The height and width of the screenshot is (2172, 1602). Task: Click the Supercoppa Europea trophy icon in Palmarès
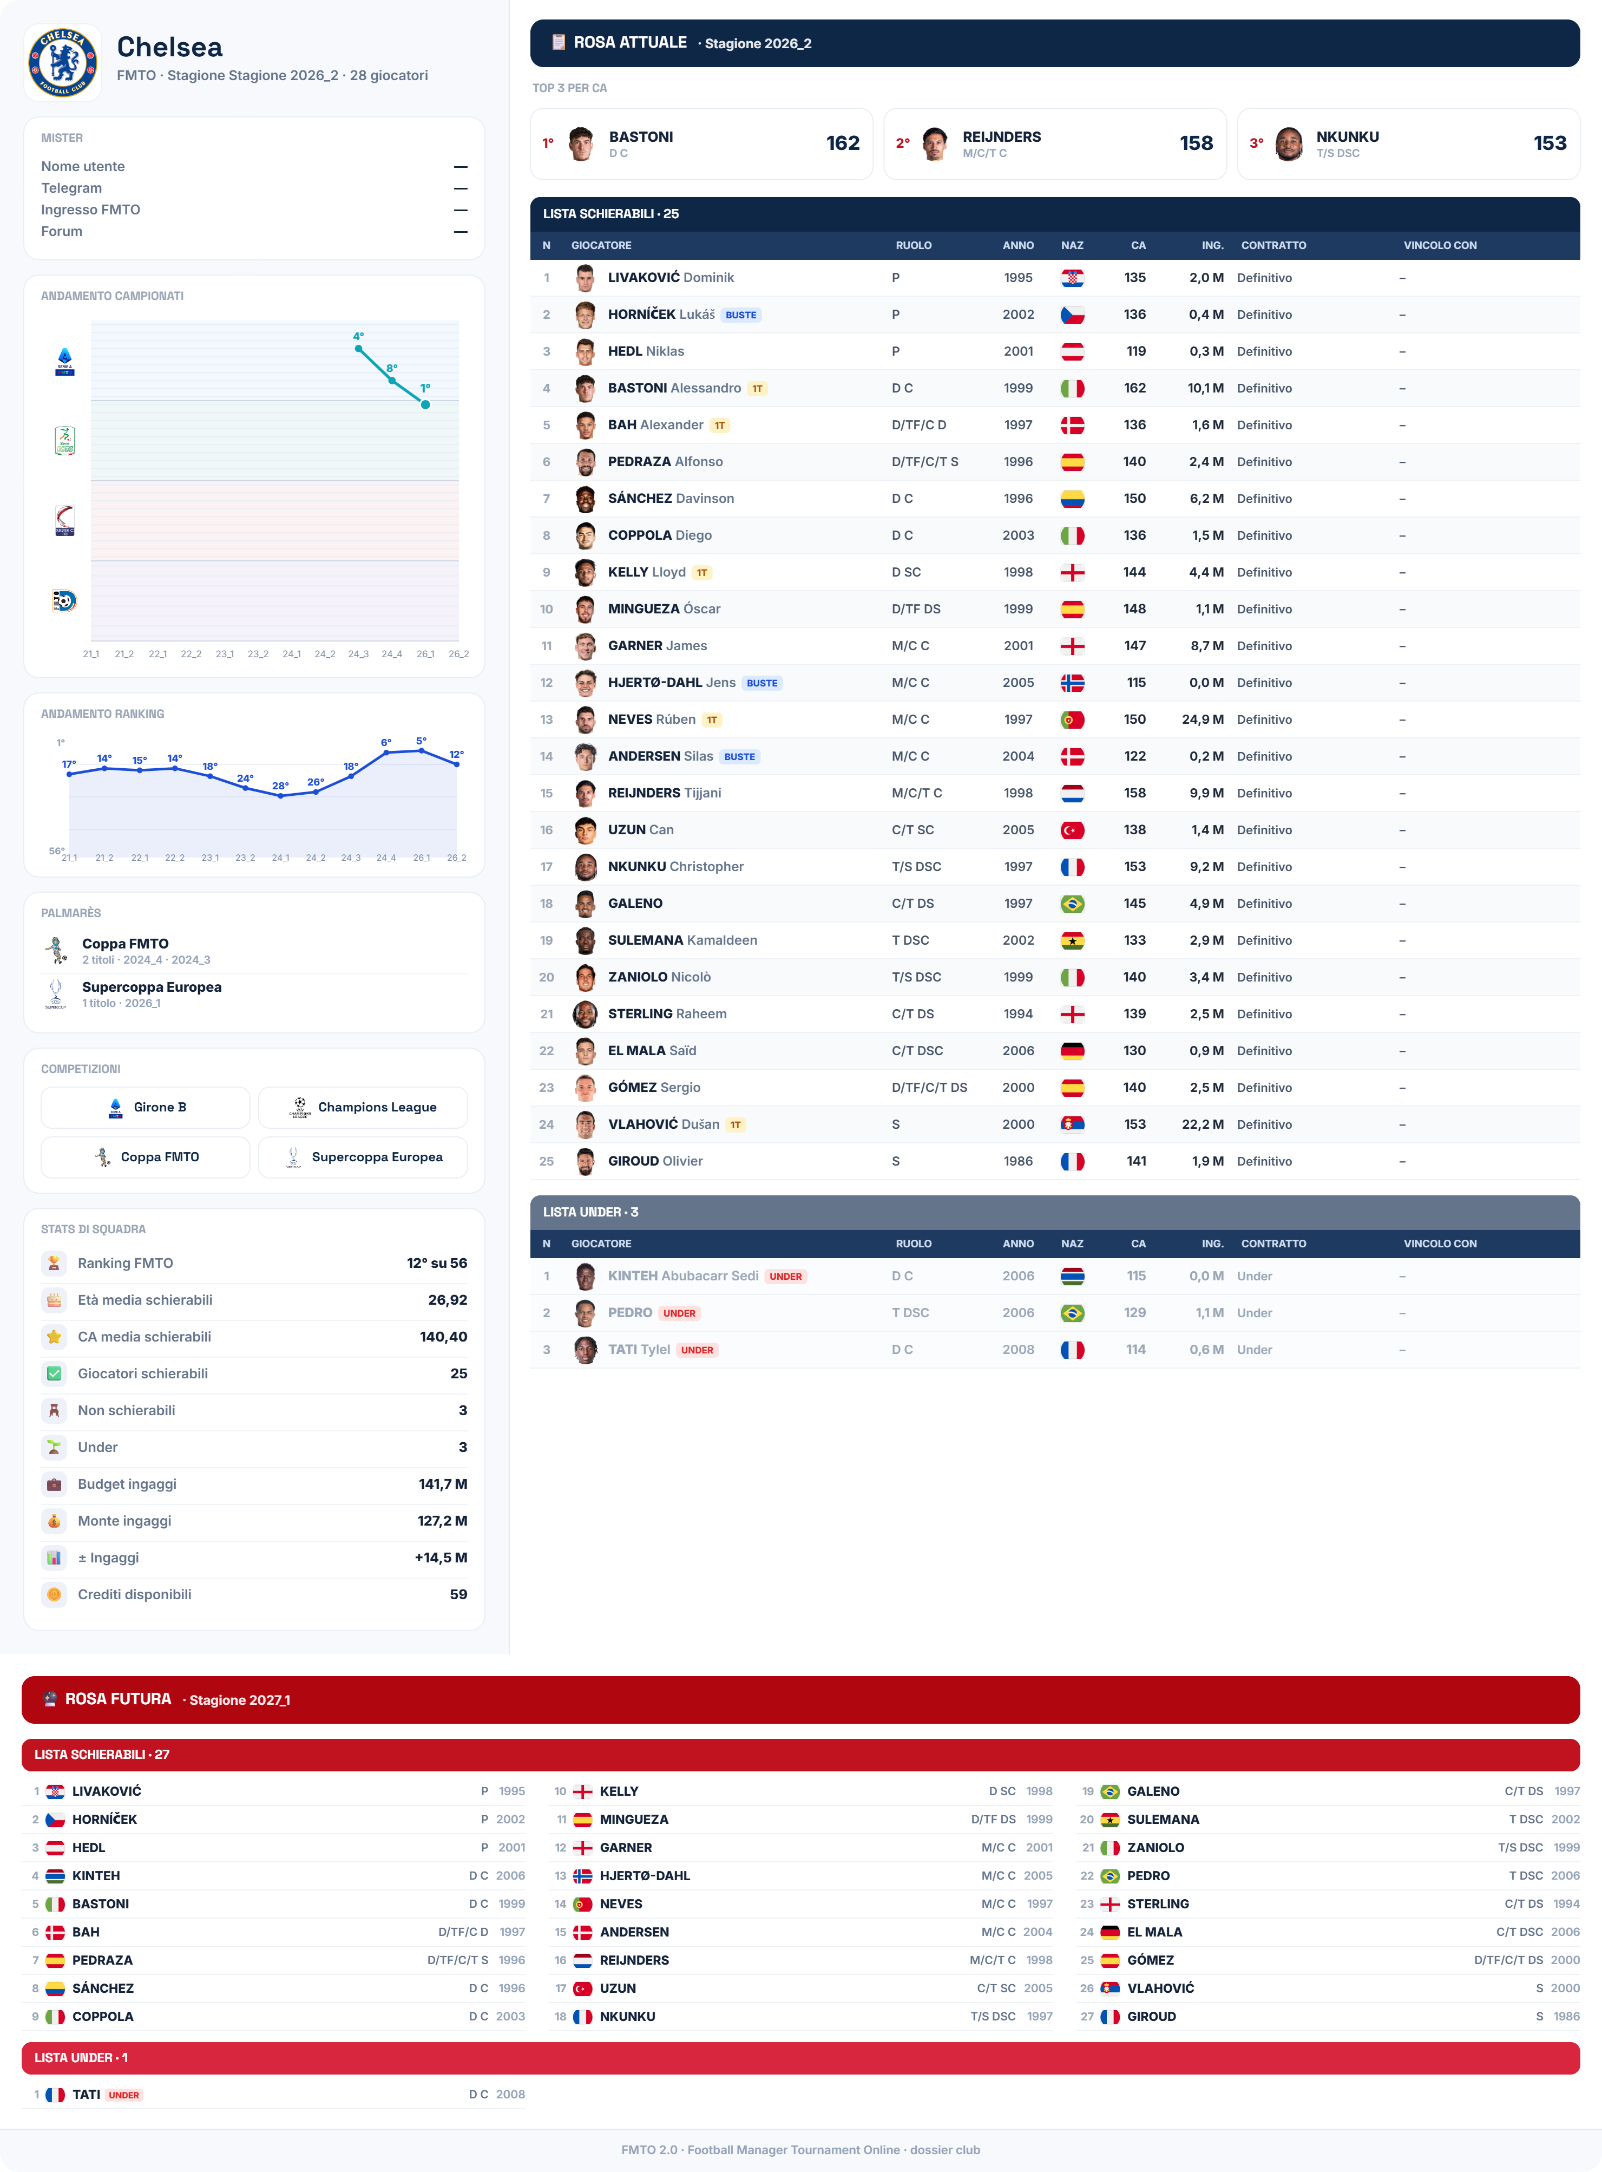56,993
